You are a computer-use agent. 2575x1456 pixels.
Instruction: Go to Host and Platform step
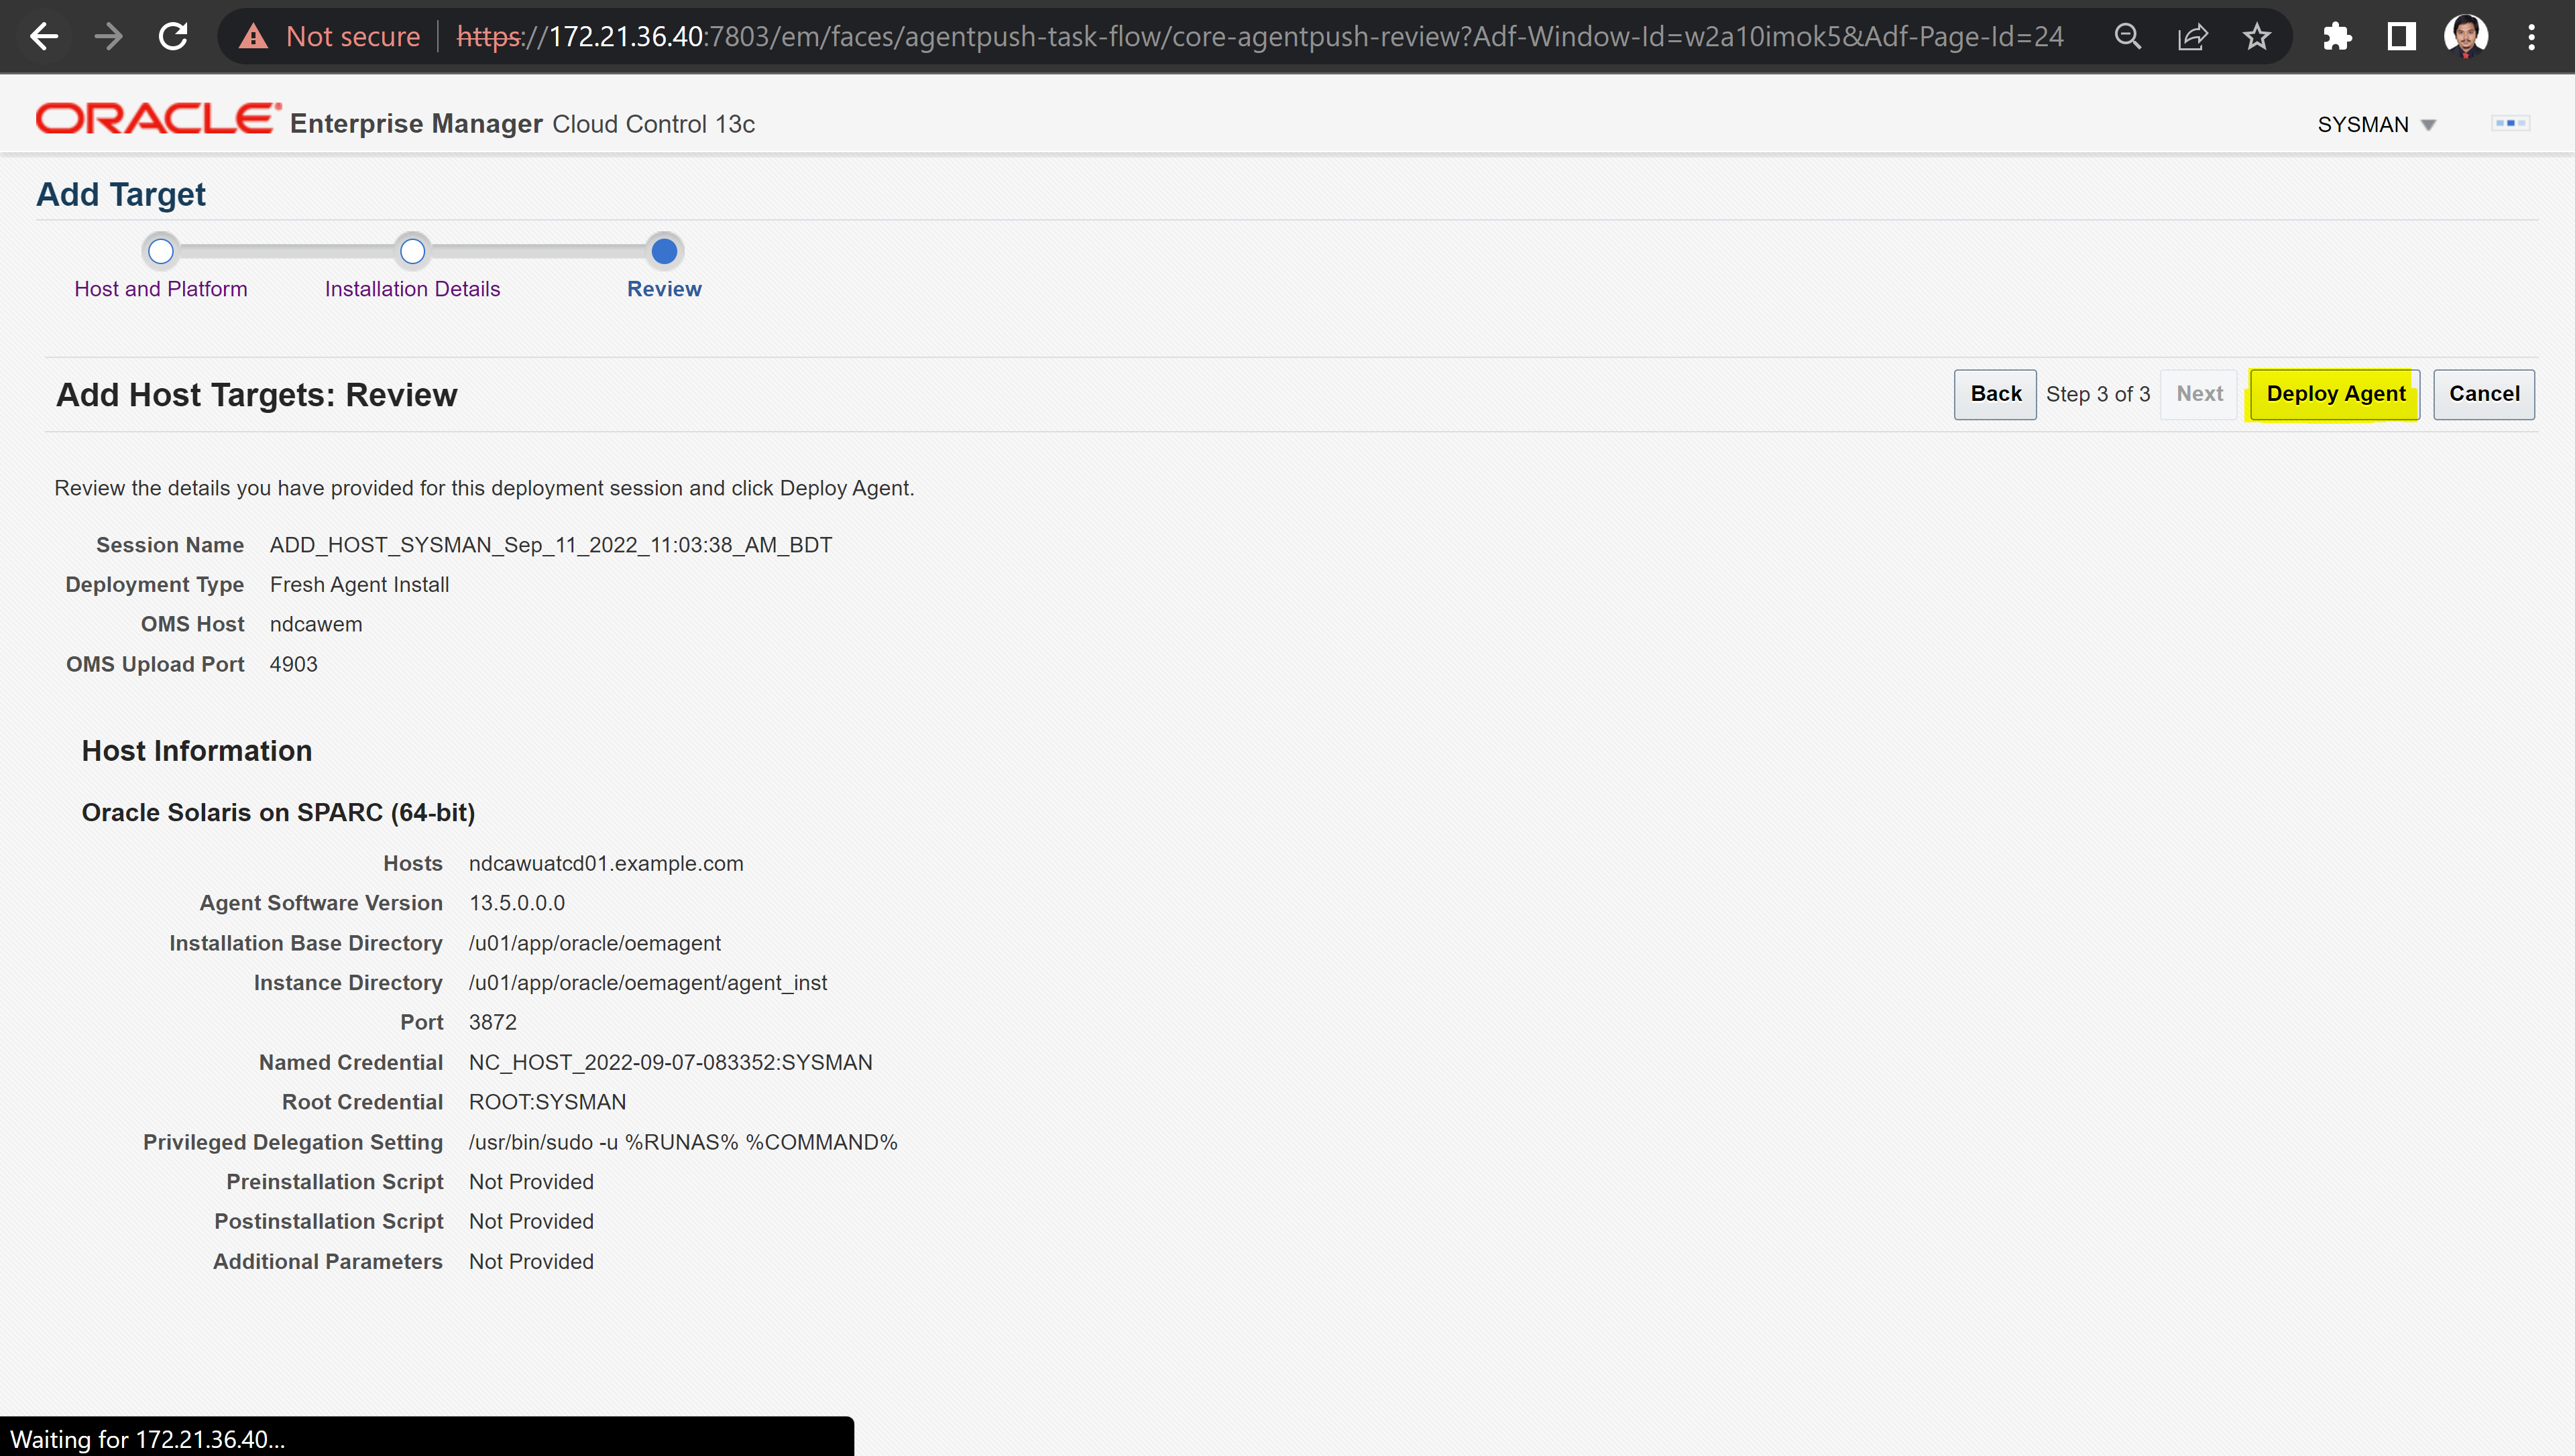click(160, 289)
